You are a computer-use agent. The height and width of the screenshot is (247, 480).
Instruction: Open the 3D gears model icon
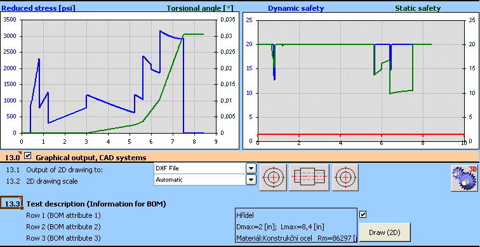point(465,178)
